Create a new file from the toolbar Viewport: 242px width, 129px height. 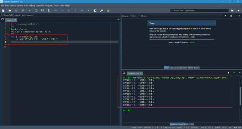tap(3, 11)
